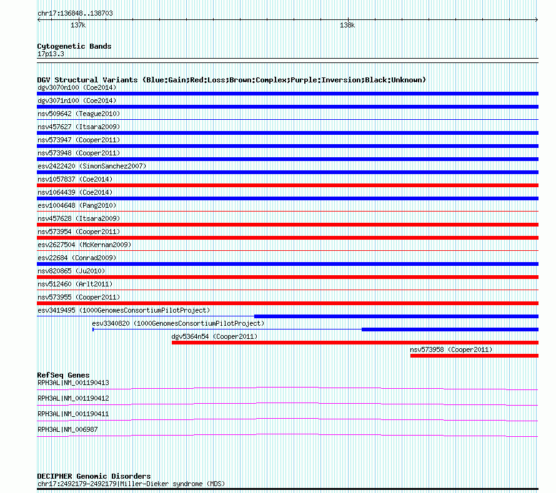
Task: Click the nsv573948 (Cooper2011) variant label
Action: (79, 153)
